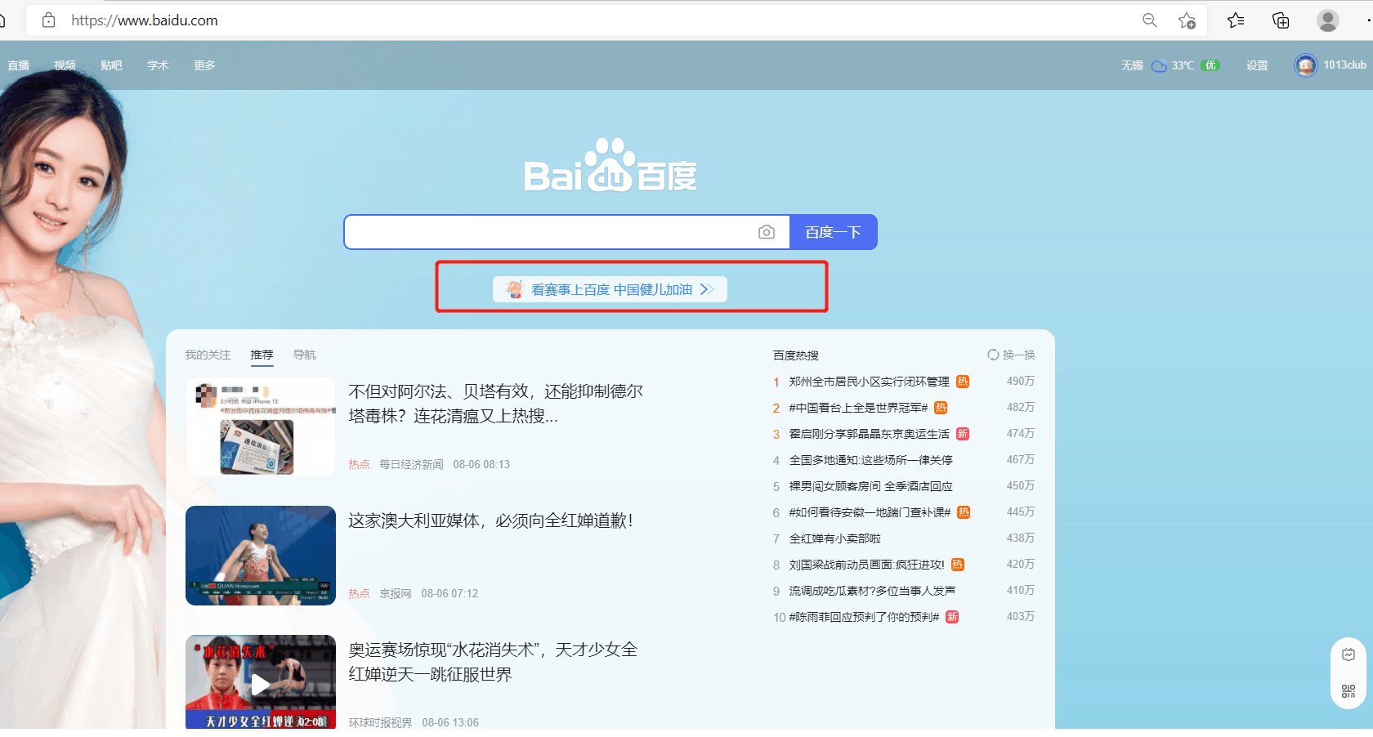The height and width of the screenshot is (737, 1373).
Task: Open 学术 in top navigation
Action: click(159, 65)
